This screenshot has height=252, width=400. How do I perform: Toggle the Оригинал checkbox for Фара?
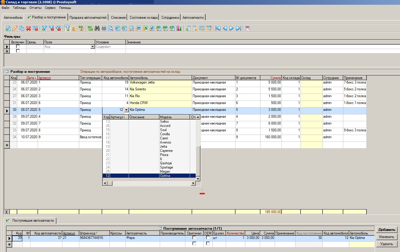pyautogui.click(x=194, y=238)
